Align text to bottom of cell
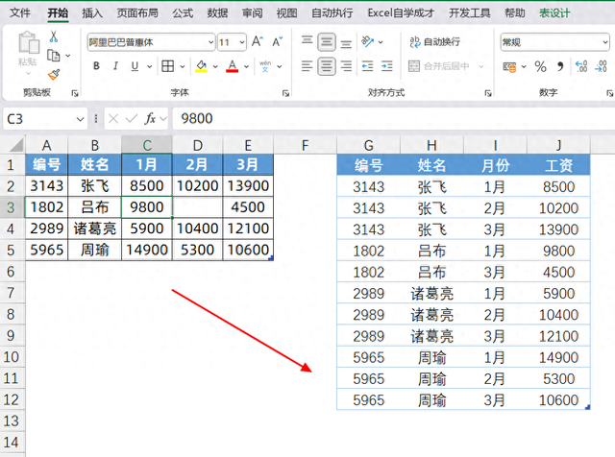Image resolution: width=615 pixels, height=457 pixels. [346, 43]
